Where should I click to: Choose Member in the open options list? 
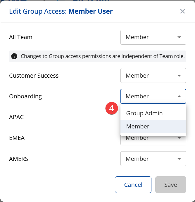(x=138, y=126)
